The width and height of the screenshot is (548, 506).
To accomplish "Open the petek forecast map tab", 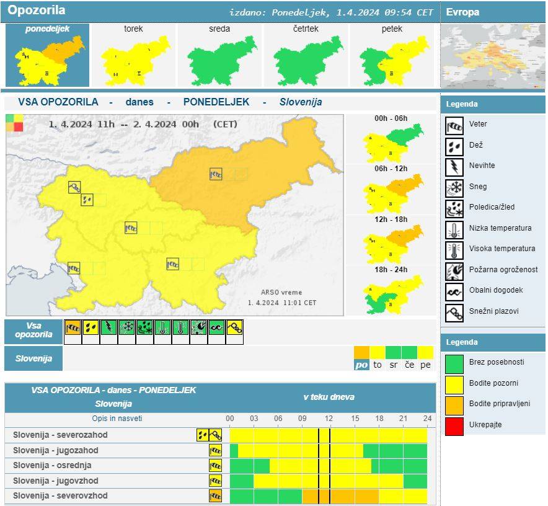I will point(392,56).
